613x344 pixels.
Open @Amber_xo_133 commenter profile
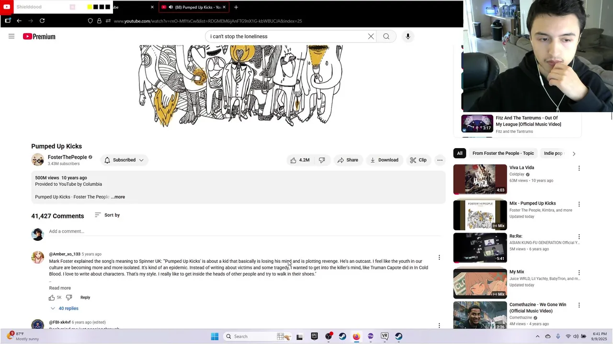65,254
